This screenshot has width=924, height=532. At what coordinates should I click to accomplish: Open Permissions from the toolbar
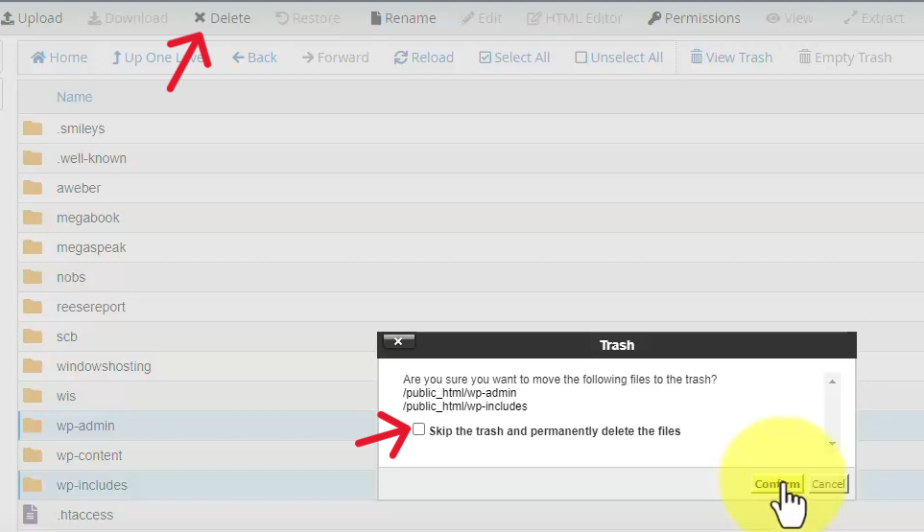(x=694, y=18)
